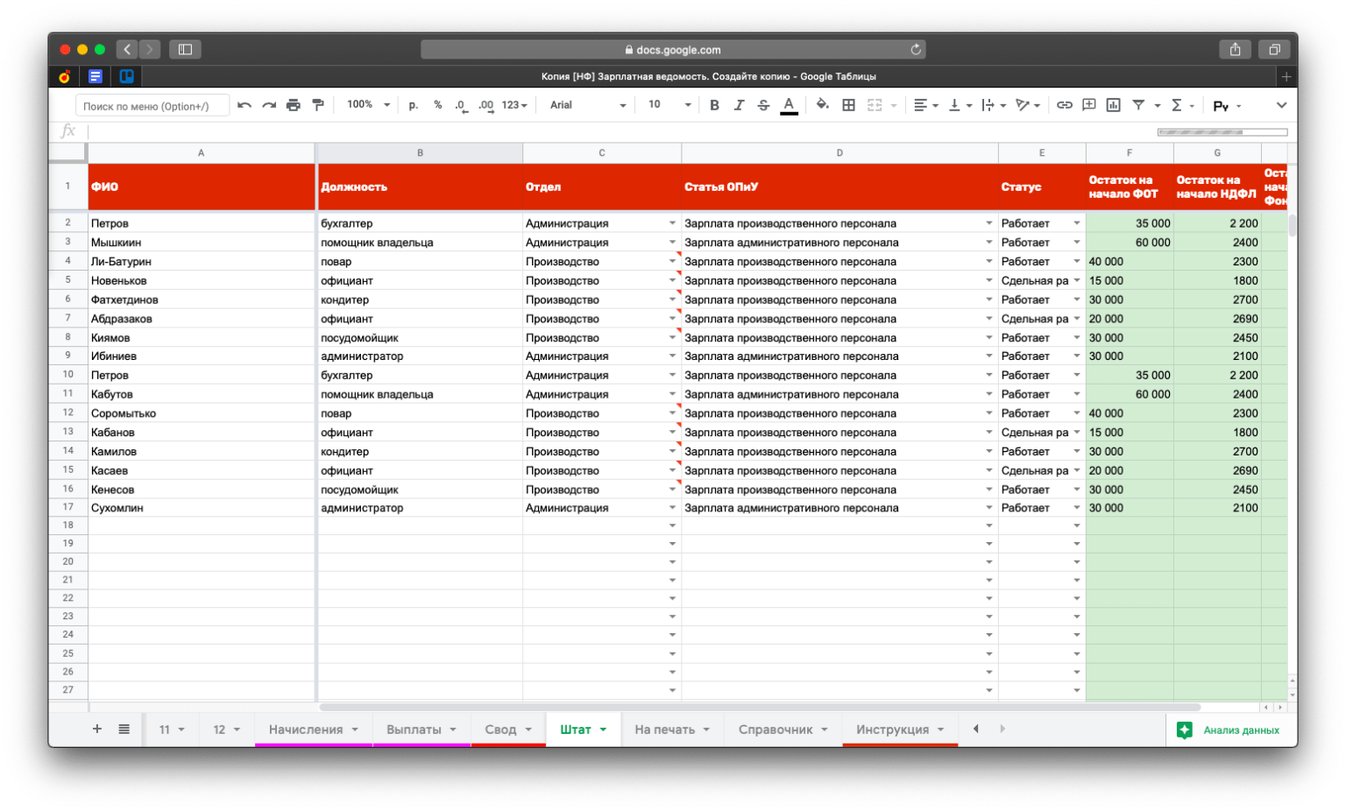Click the Анализ данных button

1230,730
